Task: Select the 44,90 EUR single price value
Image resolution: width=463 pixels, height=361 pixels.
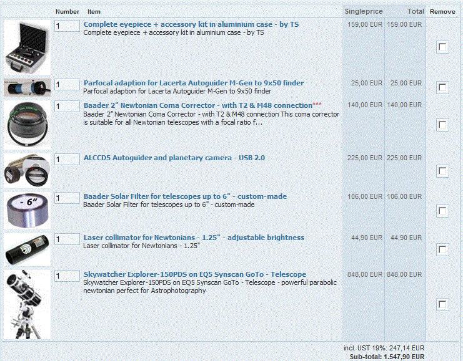Action: point(367,238)
